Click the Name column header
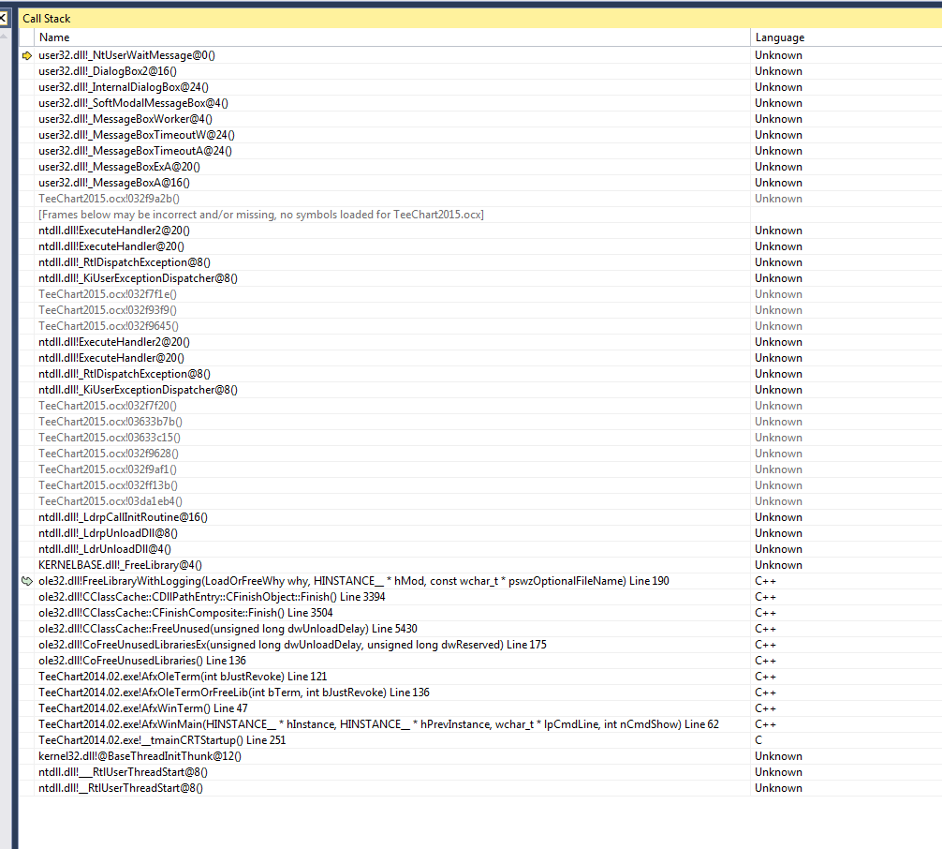 tap(391, 37)
